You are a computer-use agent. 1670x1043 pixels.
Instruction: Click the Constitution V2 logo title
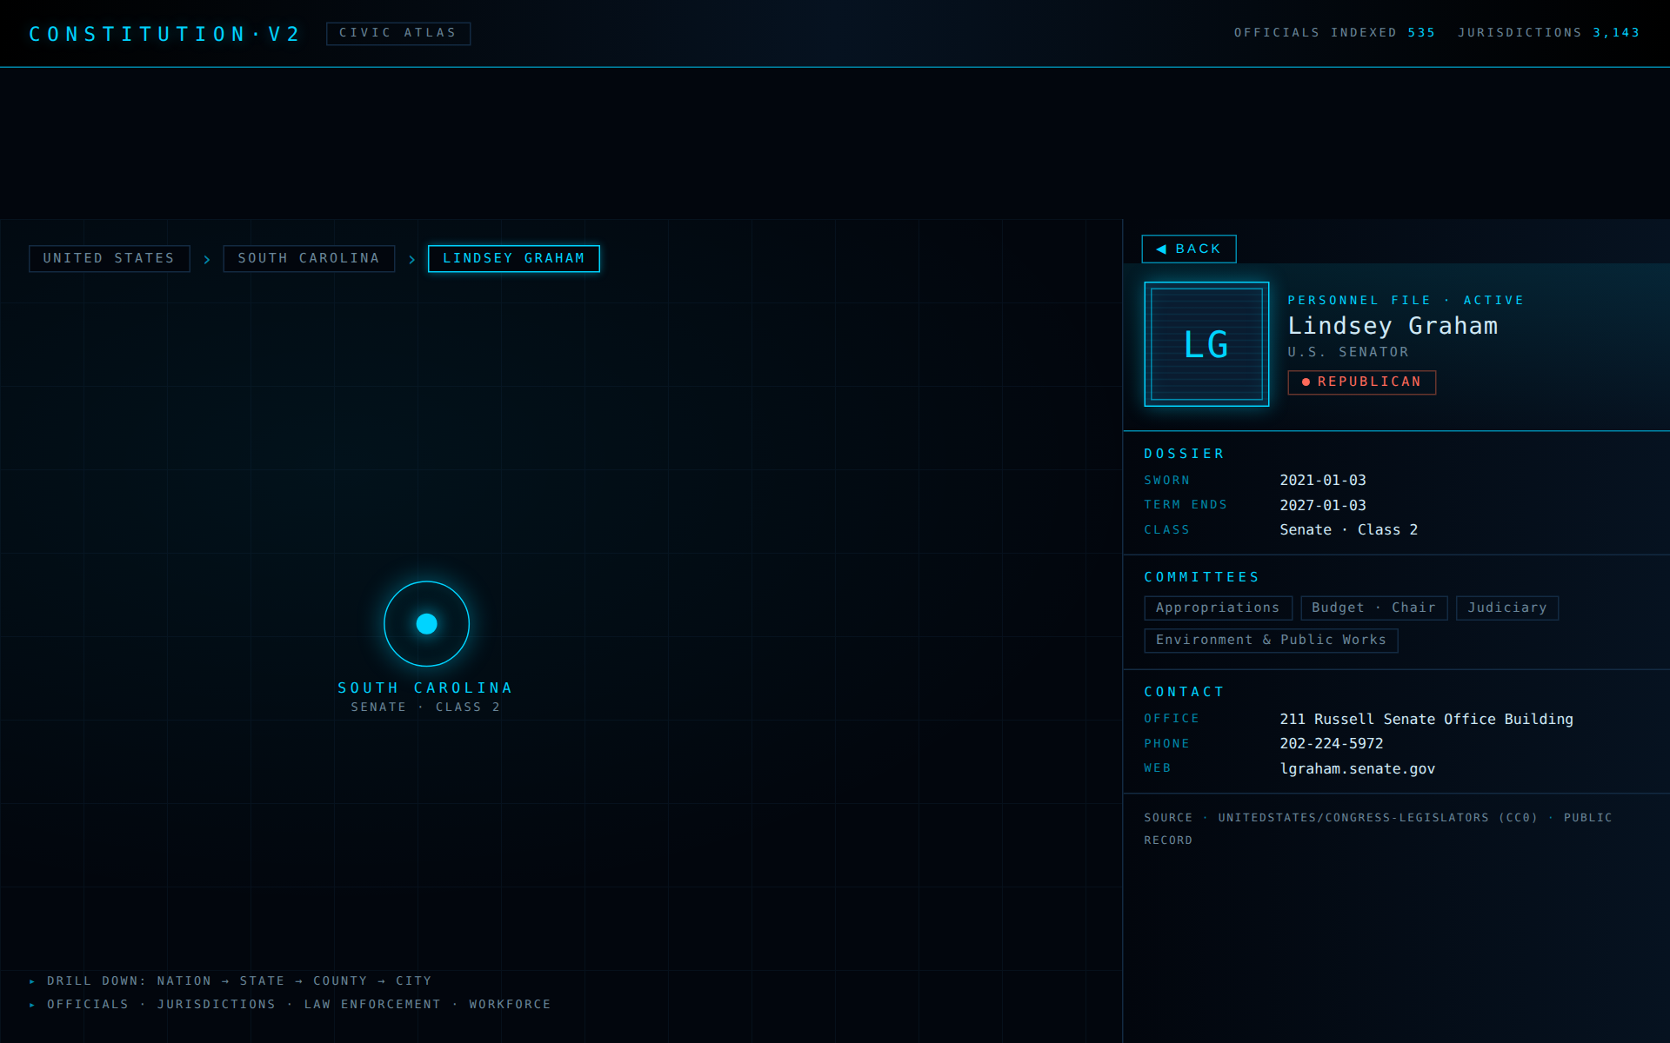point(164,34)
